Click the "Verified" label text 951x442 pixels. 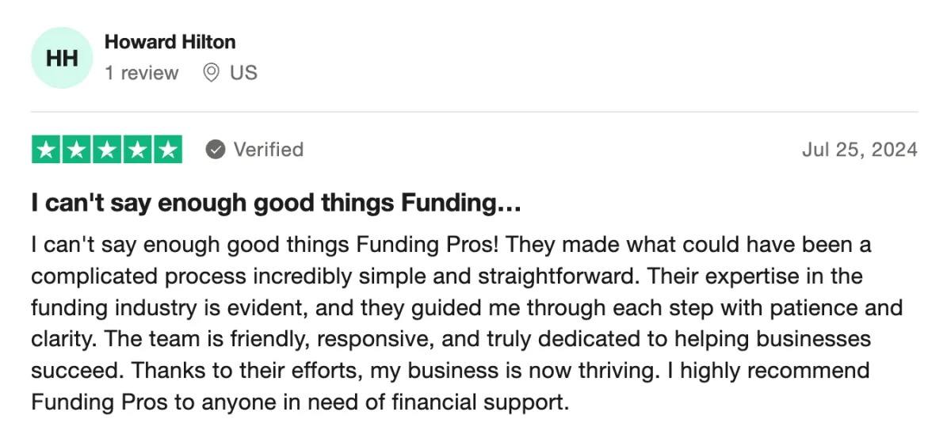coord(268,149)
